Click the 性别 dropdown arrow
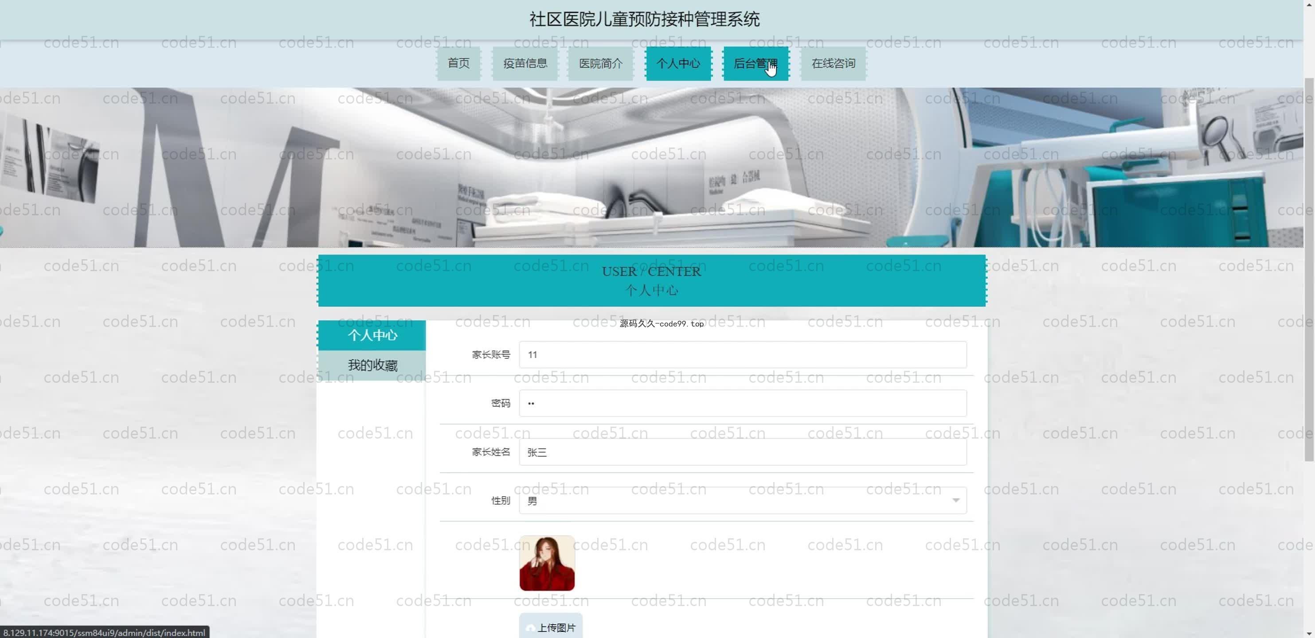 pos(955,500)
